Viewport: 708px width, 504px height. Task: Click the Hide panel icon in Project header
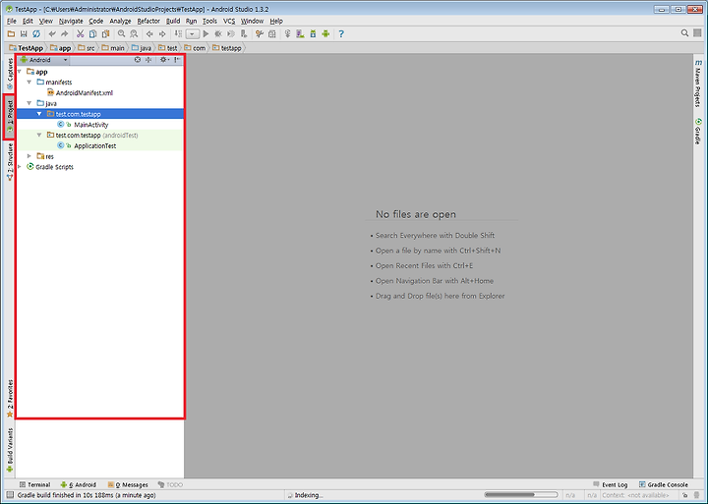pos(177,60)
